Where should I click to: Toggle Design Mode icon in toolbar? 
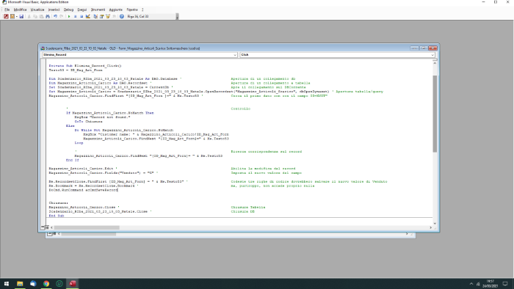coord(88,16)
